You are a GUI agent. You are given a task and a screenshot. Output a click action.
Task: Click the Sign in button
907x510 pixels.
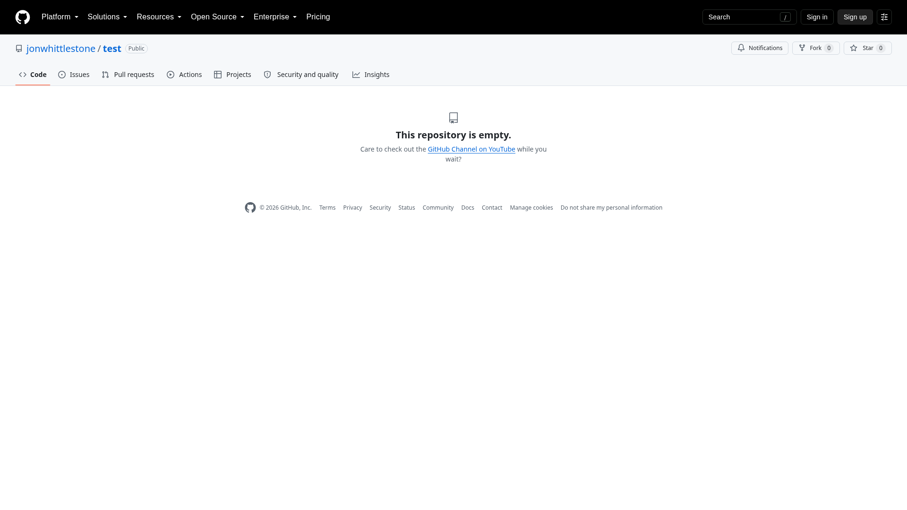(817, 17)
